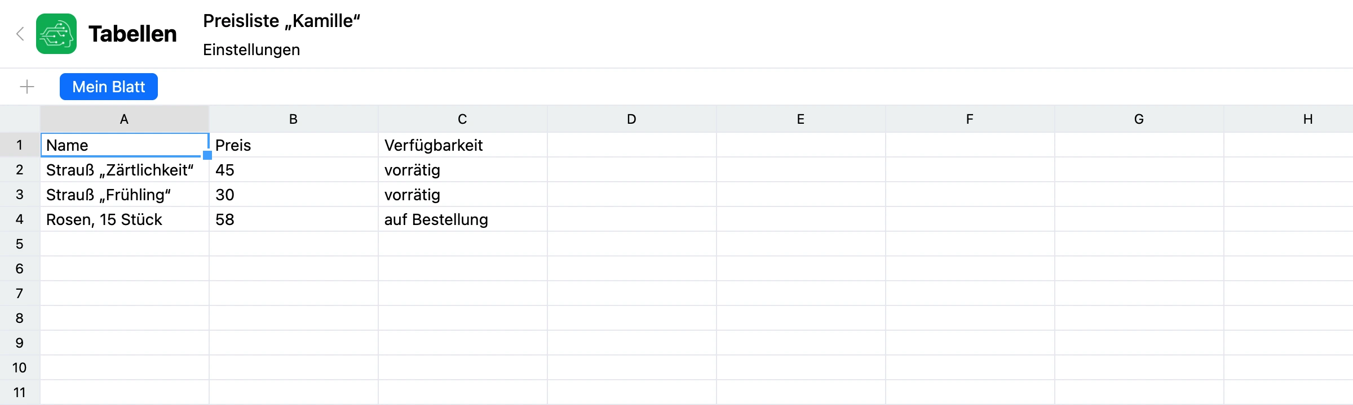This screenshot has width=1353, height=405.
Task: Click the Strauß „Zärtlichkeit“ cell
Action: click(125, 170)
